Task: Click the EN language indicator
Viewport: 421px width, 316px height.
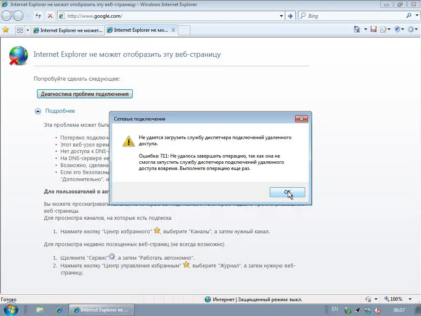Action: coord(335,309)
